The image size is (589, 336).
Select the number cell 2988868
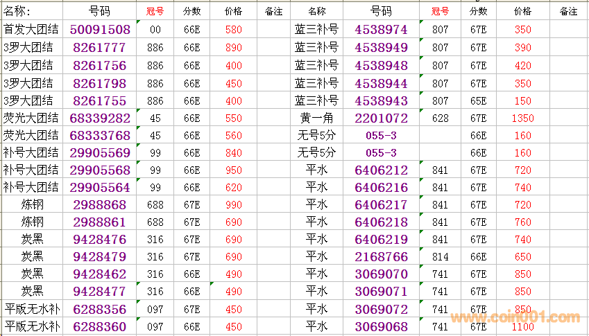[100, 205]
